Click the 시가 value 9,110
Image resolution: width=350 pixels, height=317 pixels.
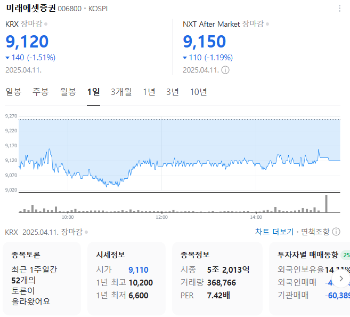tap(139, 270)
